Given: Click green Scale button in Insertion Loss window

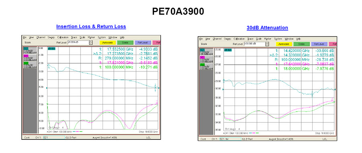Looking at the screenshot, I should [125, 43].
